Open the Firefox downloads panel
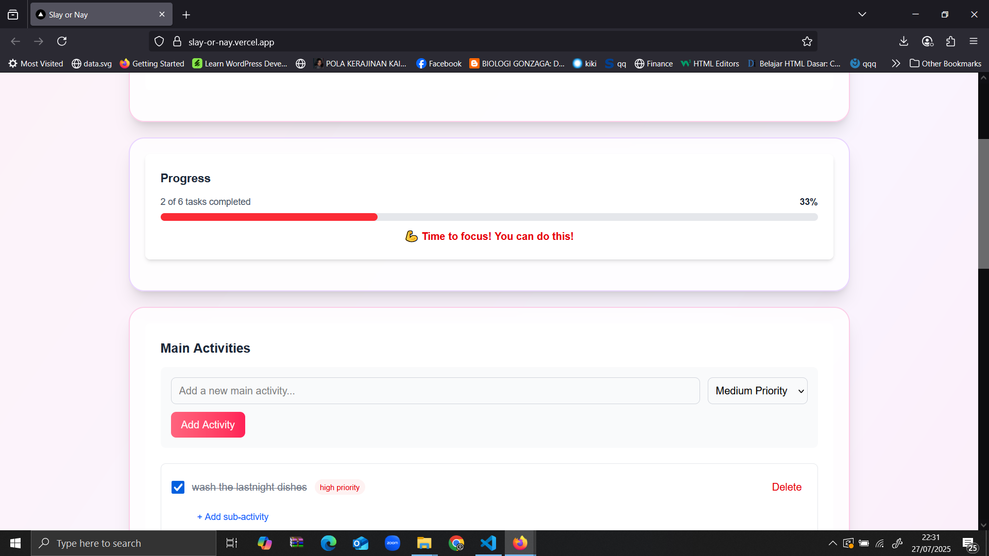 pos(903,41)
